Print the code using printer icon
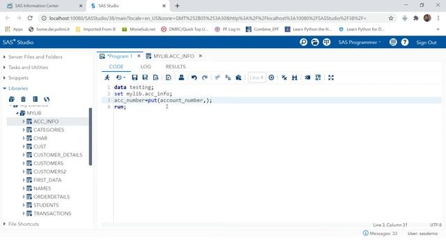Viewport: 446px width, 251px height. coord(181,77)
